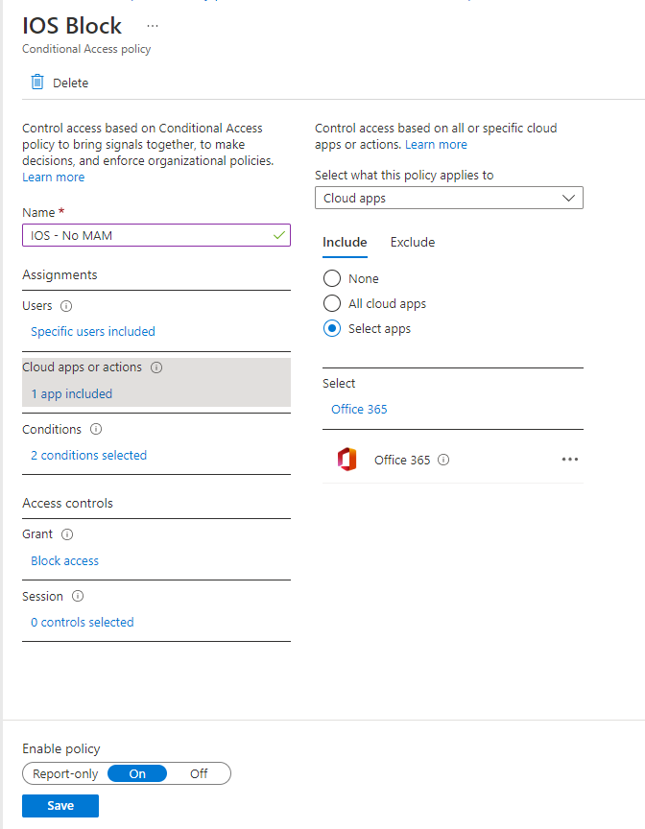Click the Select what this policy applies to label

coord(404,175)
